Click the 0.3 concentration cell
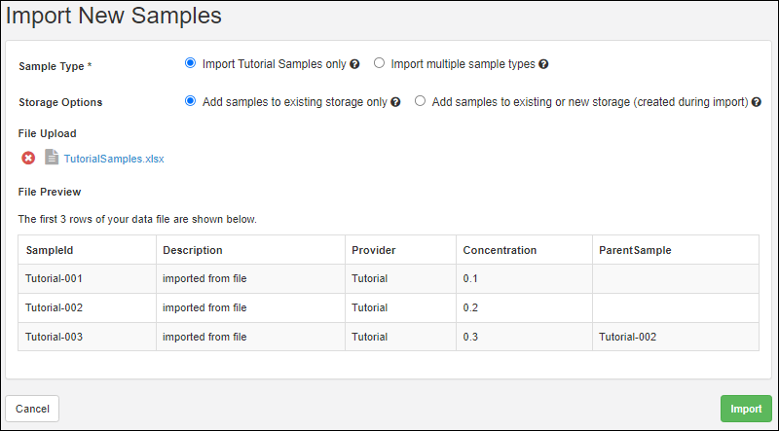 click(x=471, y=337)
